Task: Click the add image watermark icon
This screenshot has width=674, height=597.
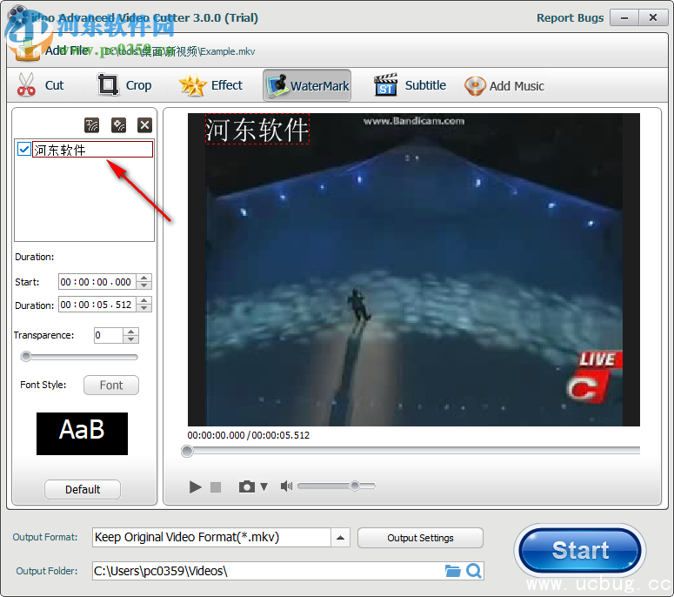Action: coord(118,125)
